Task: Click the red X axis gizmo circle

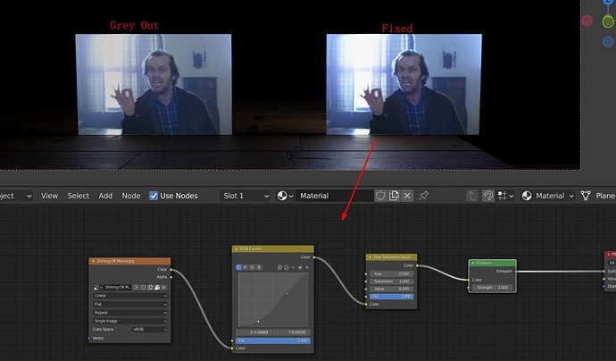Action: click(587, 21)
